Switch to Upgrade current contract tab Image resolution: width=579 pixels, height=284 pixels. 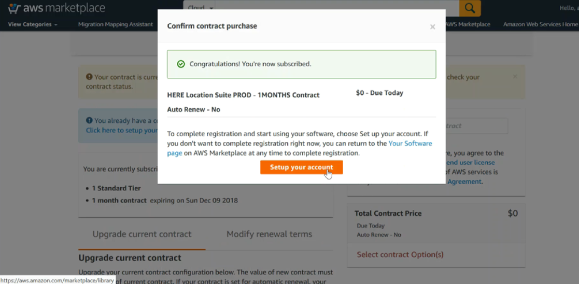142,234
